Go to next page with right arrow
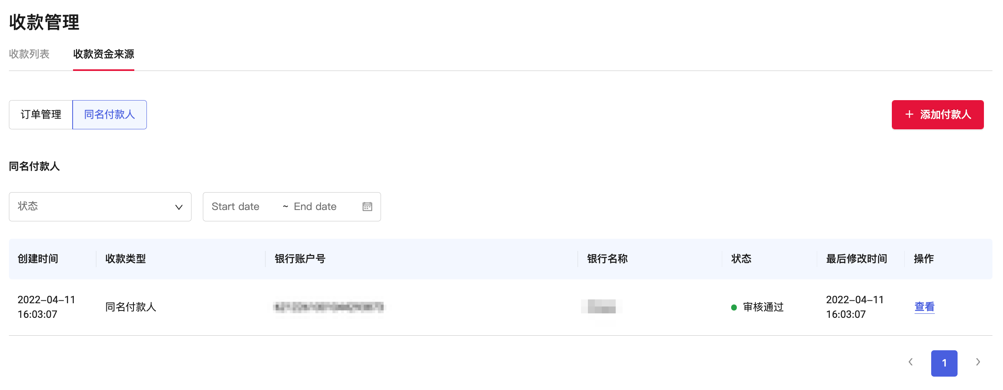The image size is (1003, 390). click(x=978, y=362)
